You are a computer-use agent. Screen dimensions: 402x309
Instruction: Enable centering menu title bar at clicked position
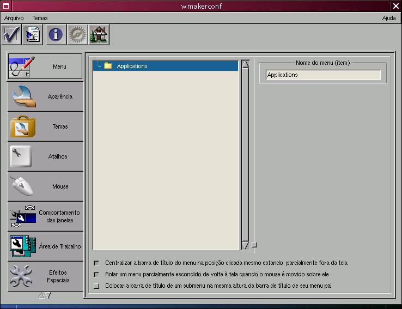coord(97,263)
